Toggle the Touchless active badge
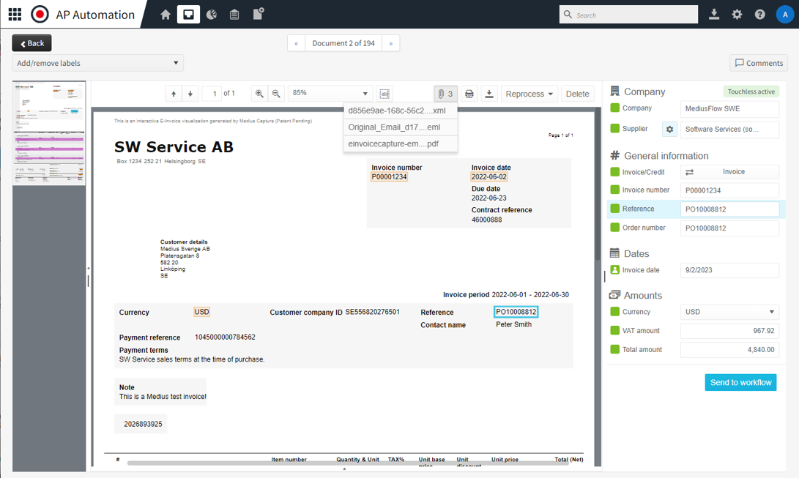The image size is (799, 478). [x=751, y=91]
